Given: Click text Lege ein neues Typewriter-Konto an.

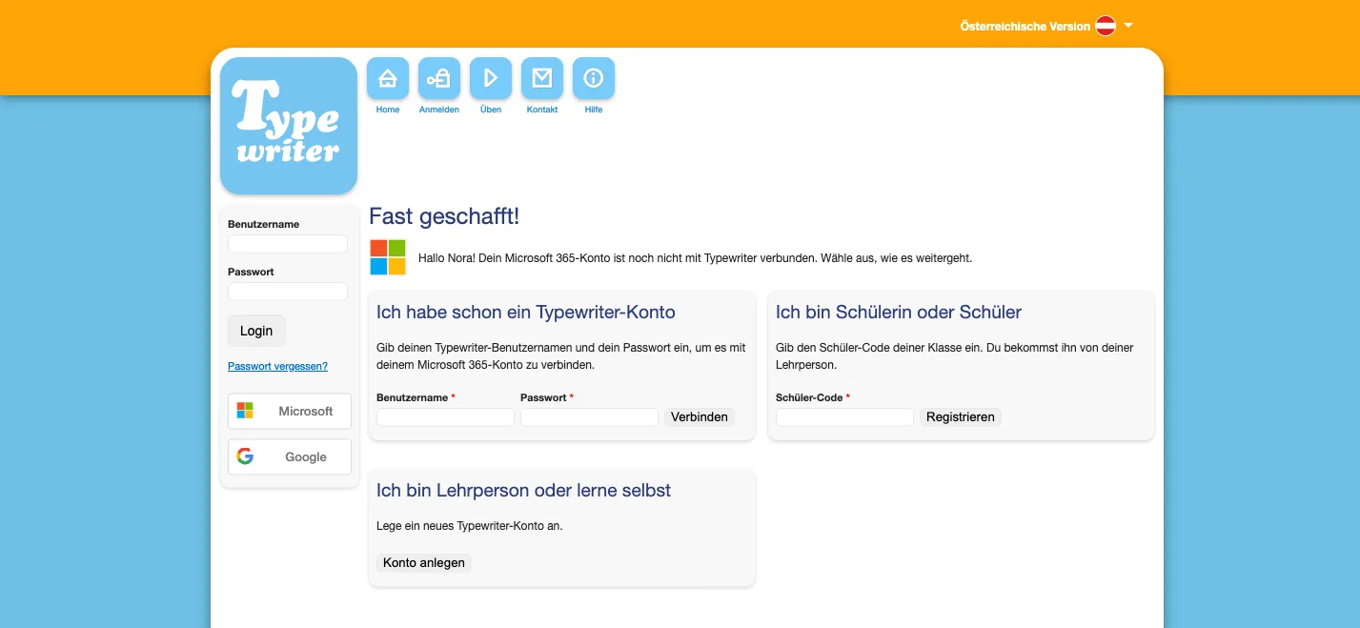Looking at the screenshot, I should coord(470,525).
